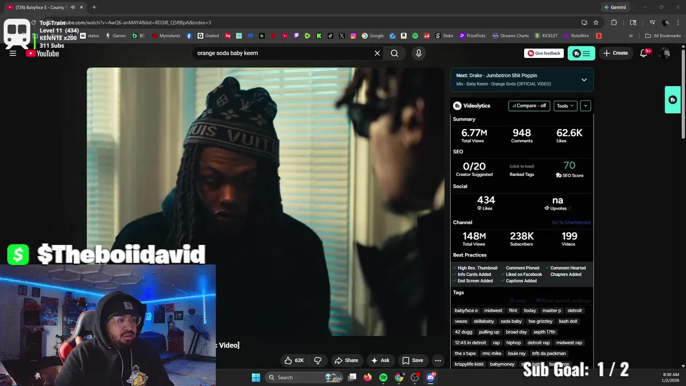Open the YouTube guide hamburger menu
The width and height of the screenshot is (686, 386).
click(13, 53)
